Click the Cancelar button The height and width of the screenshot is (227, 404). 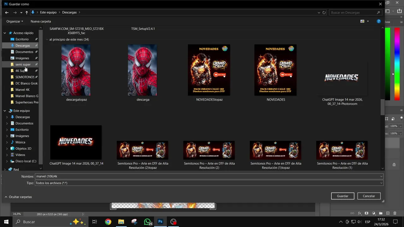tap(369, 196)
